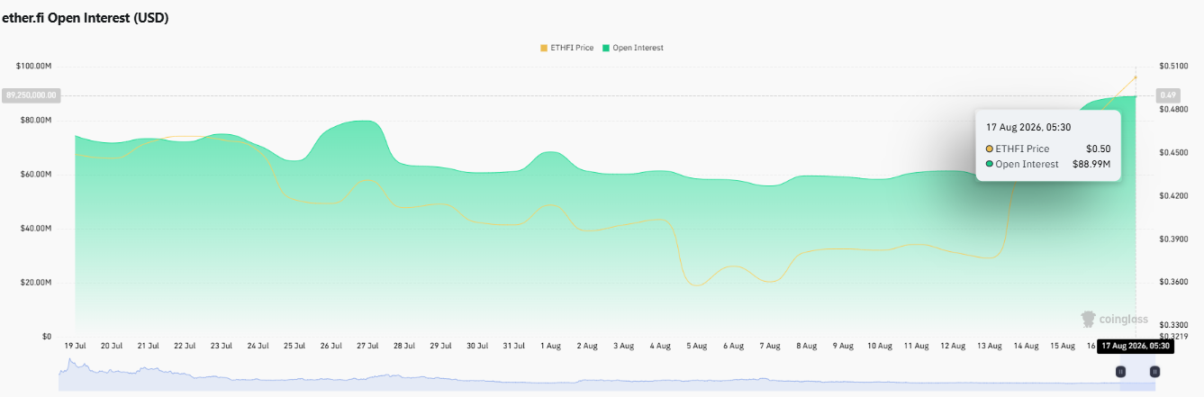
Task: Click the 13 Aug date on the x-axis
Action: [989, 346]
